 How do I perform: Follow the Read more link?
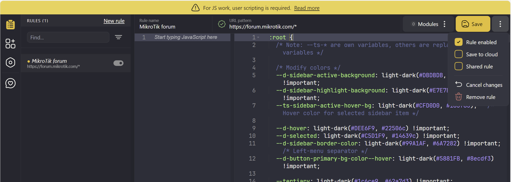pyautogui.click(x=307, y=8)
